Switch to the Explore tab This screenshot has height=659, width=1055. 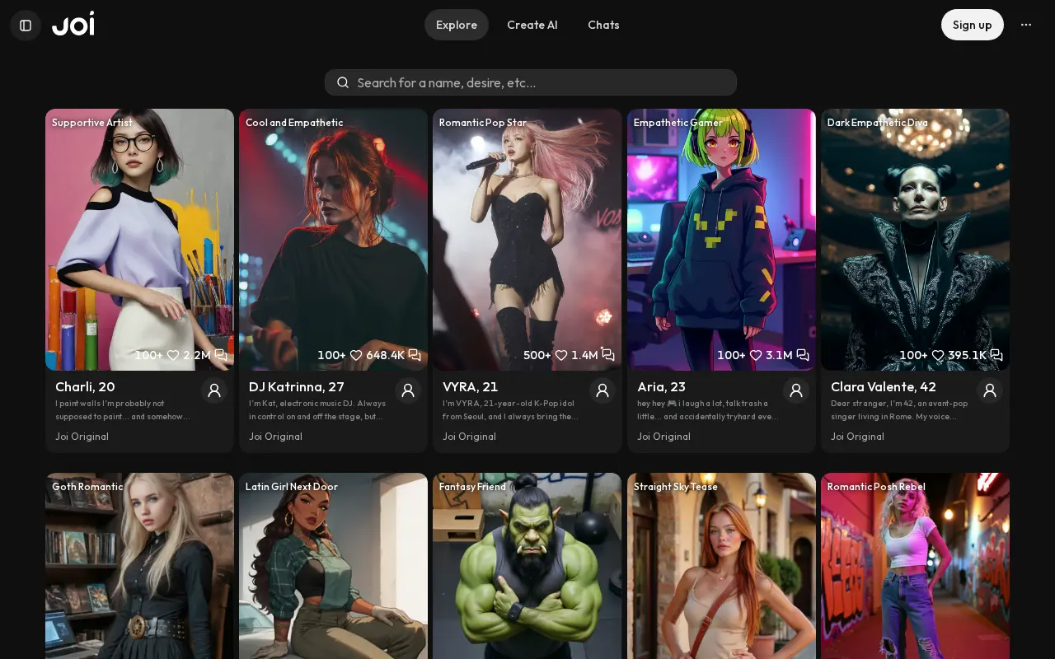pos(457,25)
